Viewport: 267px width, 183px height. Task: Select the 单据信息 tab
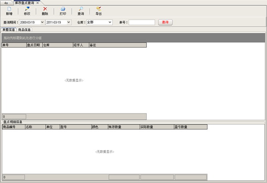(x=9, y=30)
